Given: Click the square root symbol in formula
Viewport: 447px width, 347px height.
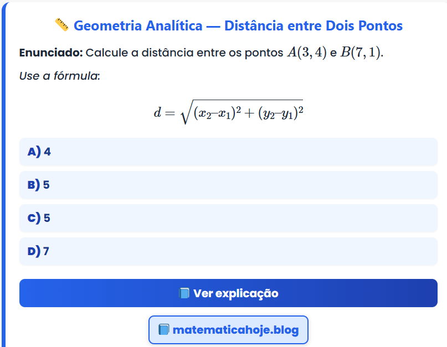Looking at the screenshot, I should pos(185,112).
